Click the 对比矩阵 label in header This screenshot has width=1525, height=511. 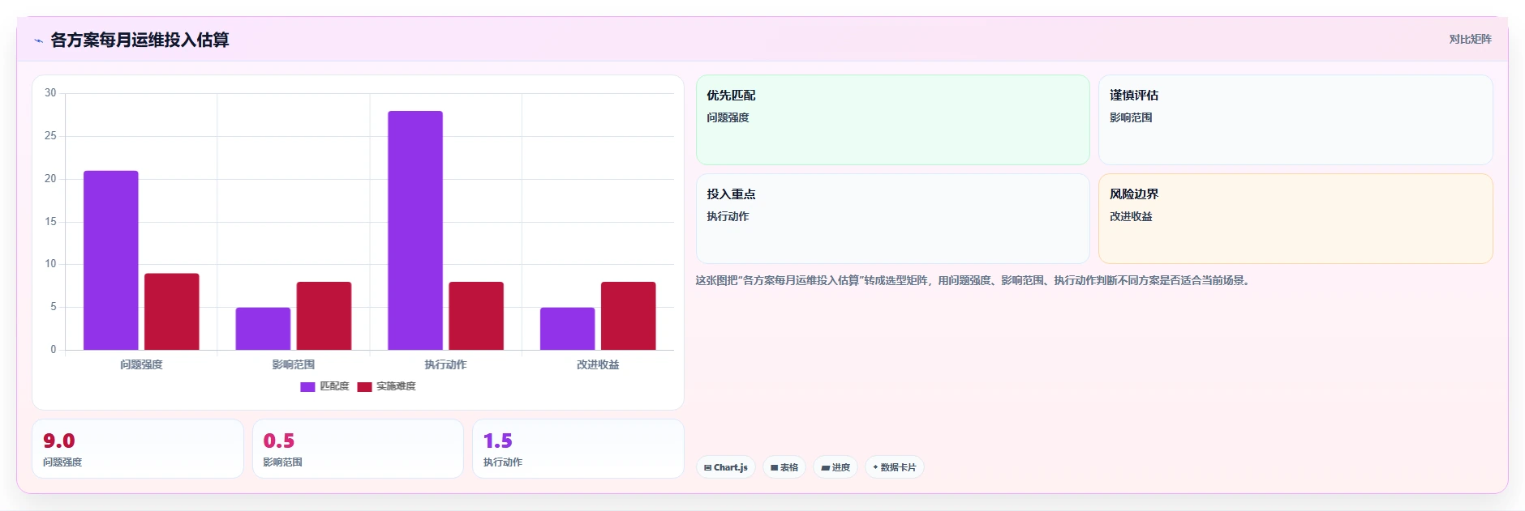[1470, 39]
